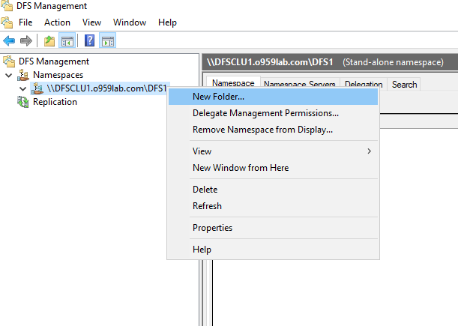Click the DFS Management root node icon
Screen dimensions: 458x326
[9, 61]
